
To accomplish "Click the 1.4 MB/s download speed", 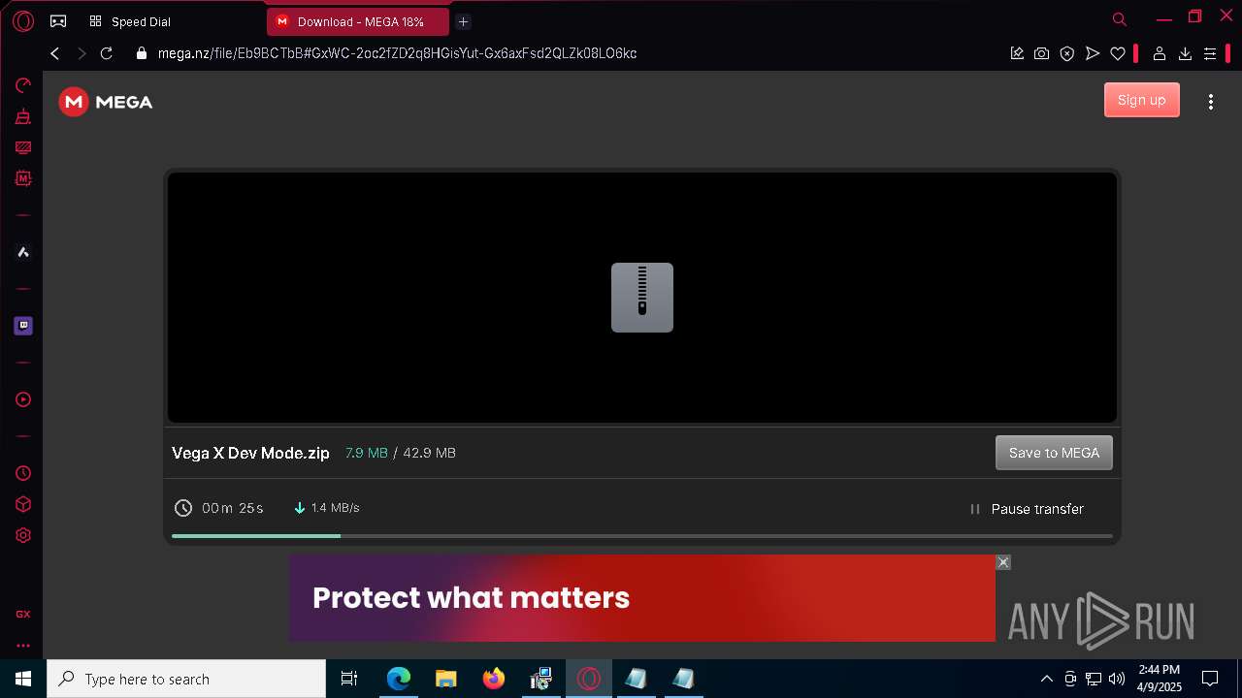I will [x=335, y=508].
